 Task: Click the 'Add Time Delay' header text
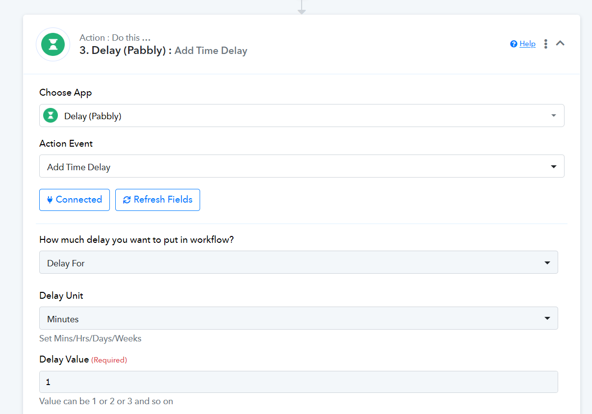[x=211, y=51]
